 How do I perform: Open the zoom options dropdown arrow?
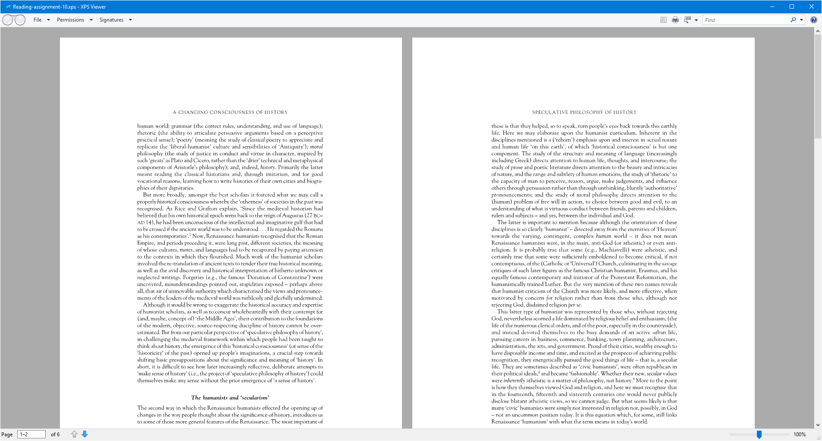click(x=696, y=20)
